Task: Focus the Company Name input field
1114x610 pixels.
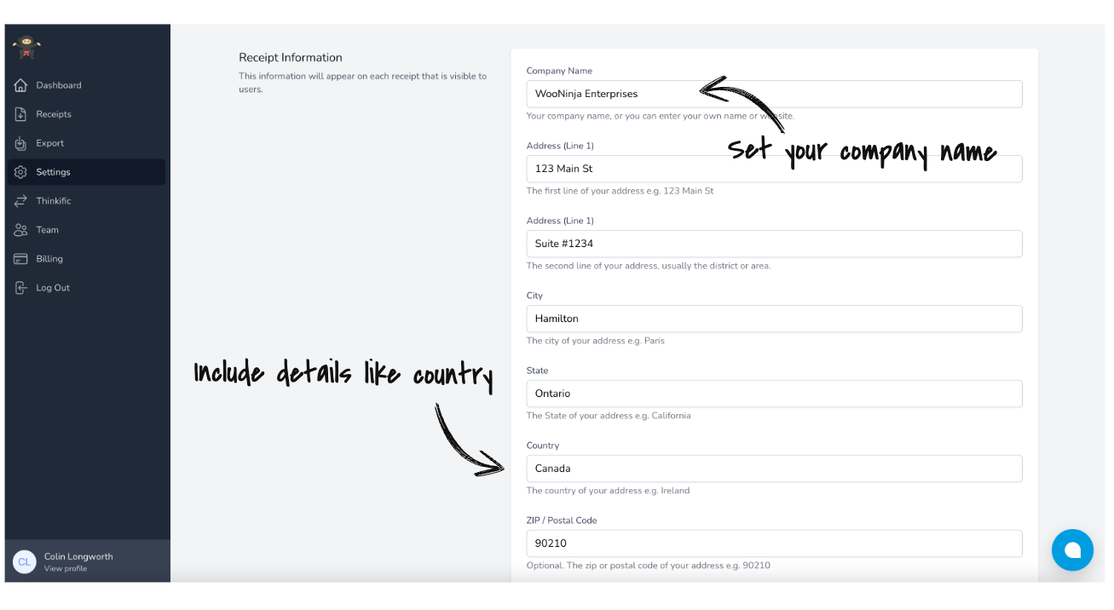Action: click(x=774, y=94)
